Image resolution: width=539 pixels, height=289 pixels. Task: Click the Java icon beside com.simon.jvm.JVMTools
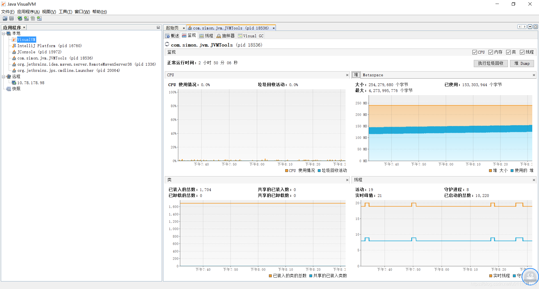pos(14,58)
